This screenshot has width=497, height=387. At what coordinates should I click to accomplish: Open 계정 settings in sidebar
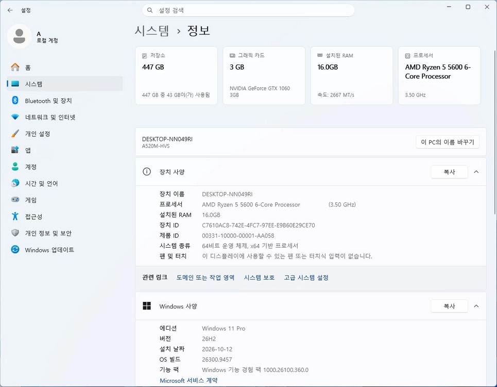[x=65, y=167]
